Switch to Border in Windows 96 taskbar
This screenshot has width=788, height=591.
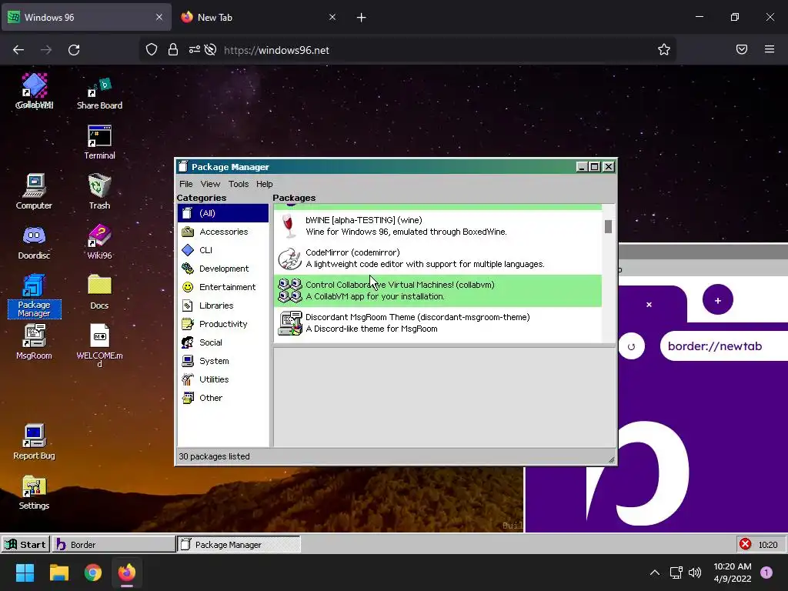tap(114, 544)
